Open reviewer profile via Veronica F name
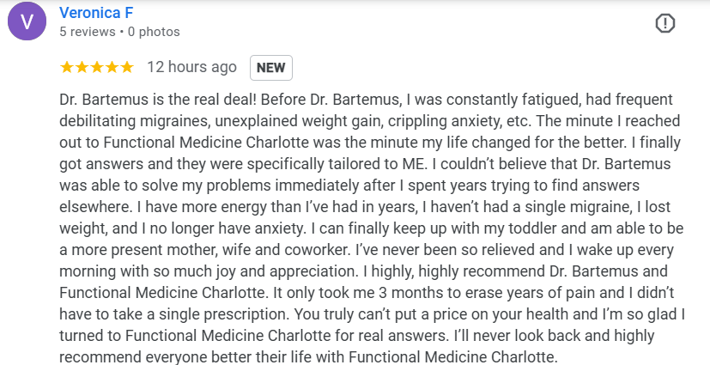 [x=96, y=13]
